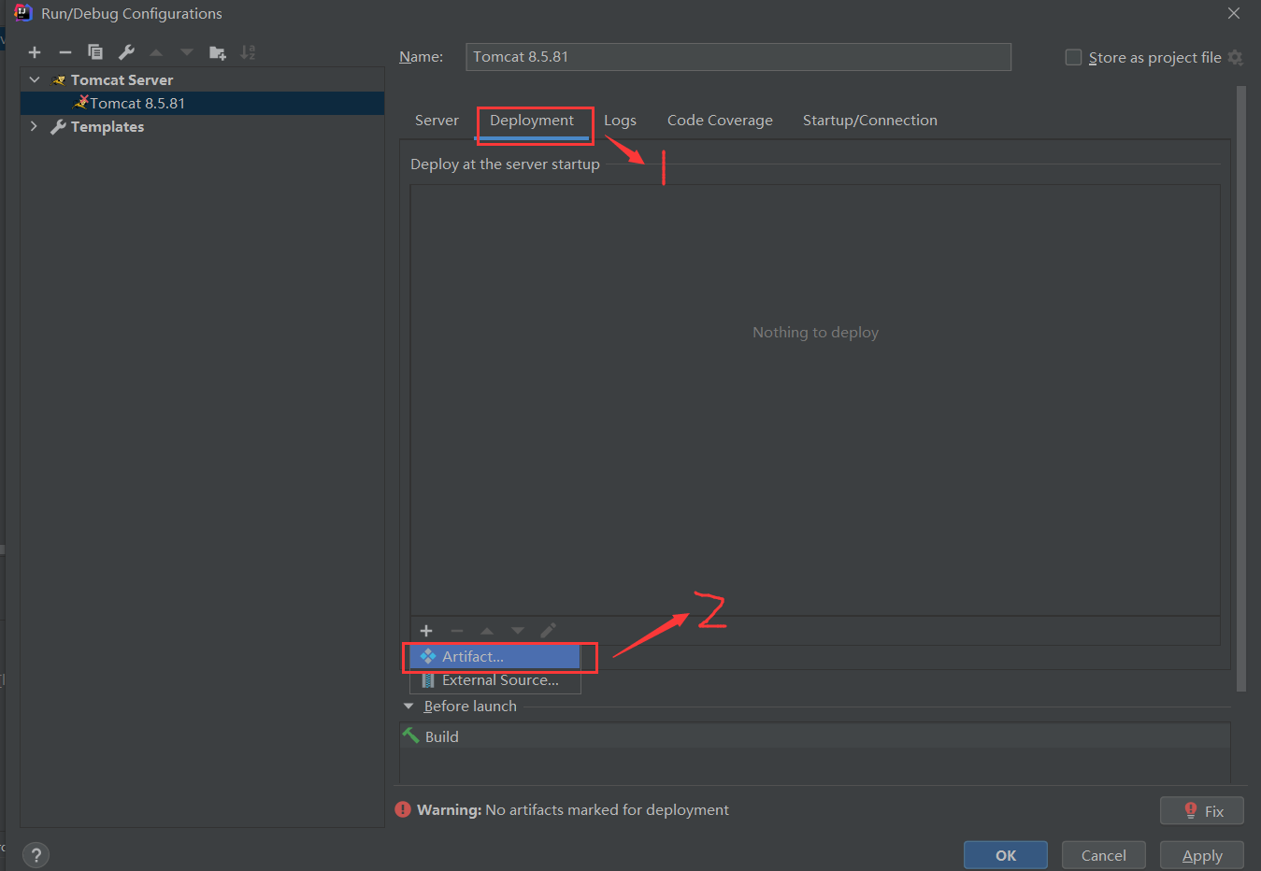Select the Build before-launch task
This screenshot has height=871, width=1261.
pyautogui.click(x=815, y=735)
